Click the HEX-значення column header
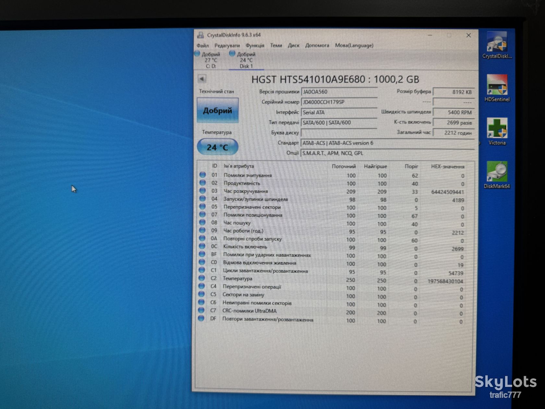 pyautogui.click(x=448, y=167)
